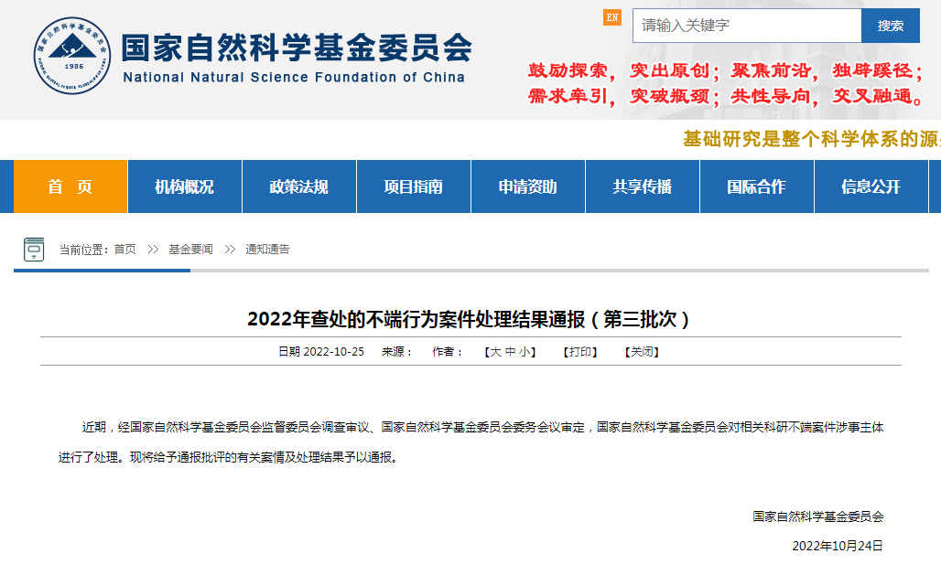Open the 机构概况 navigation menu
The image size is (941, 575).
pos(185,186)
